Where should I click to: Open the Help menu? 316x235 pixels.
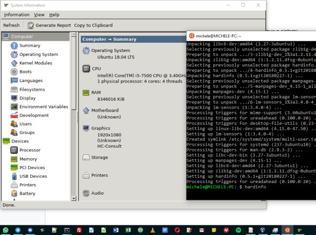pos(54,15)
